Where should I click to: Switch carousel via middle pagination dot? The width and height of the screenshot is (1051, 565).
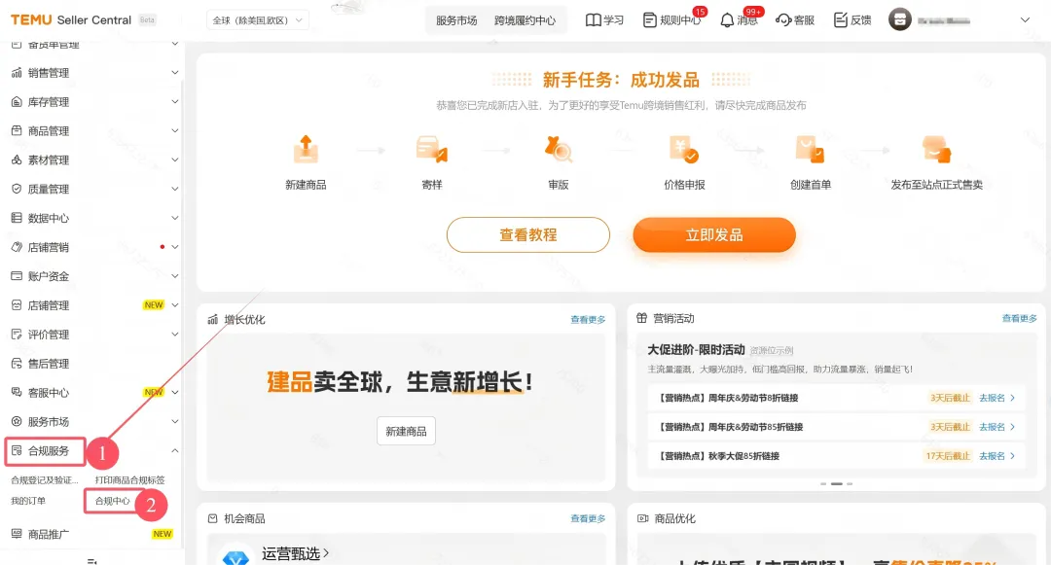tap(837, 483)
